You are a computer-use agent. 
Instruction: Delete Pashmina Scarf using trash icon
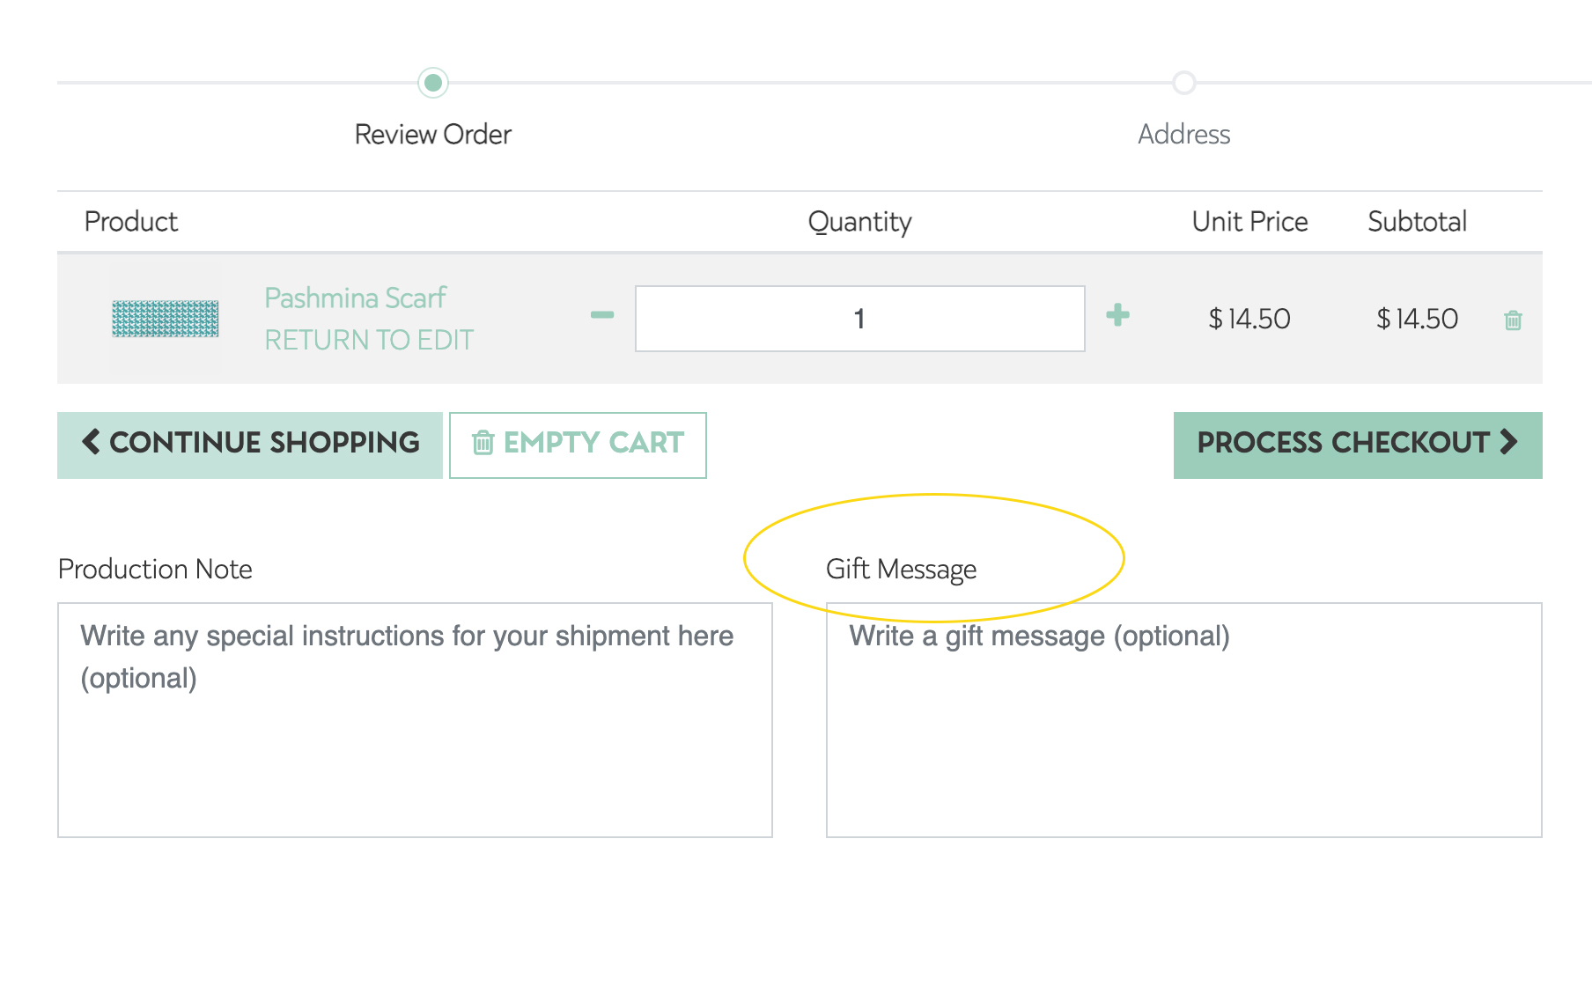1513,320
